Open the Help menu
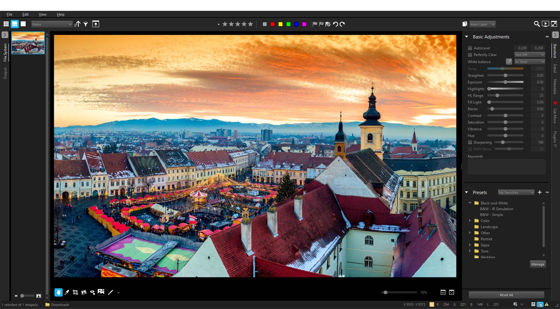 point(61,14)
